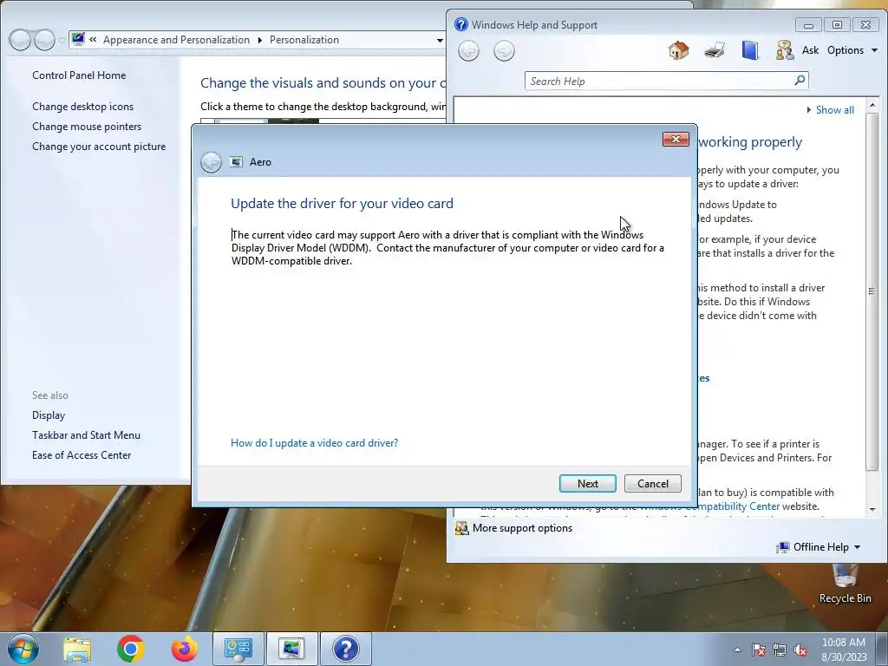Click the Help window scrollbar down arrow
The height and width of the screenshot is (666, 888).
[x=872, y=510]
